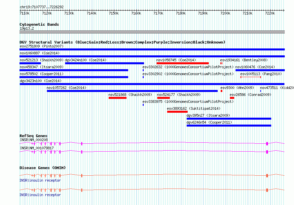Click the 7200k ruler position
This screenshot has width=294, height=205.
[x=225, y=13]
